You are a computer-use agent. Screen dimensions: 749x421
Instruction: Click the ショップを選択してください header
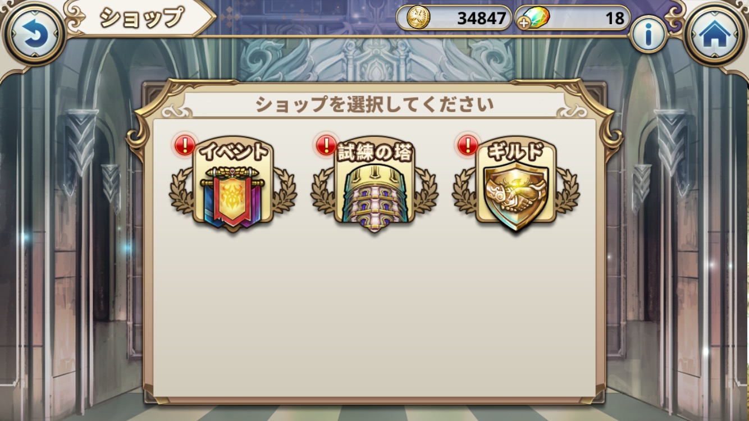coord(374,104)
